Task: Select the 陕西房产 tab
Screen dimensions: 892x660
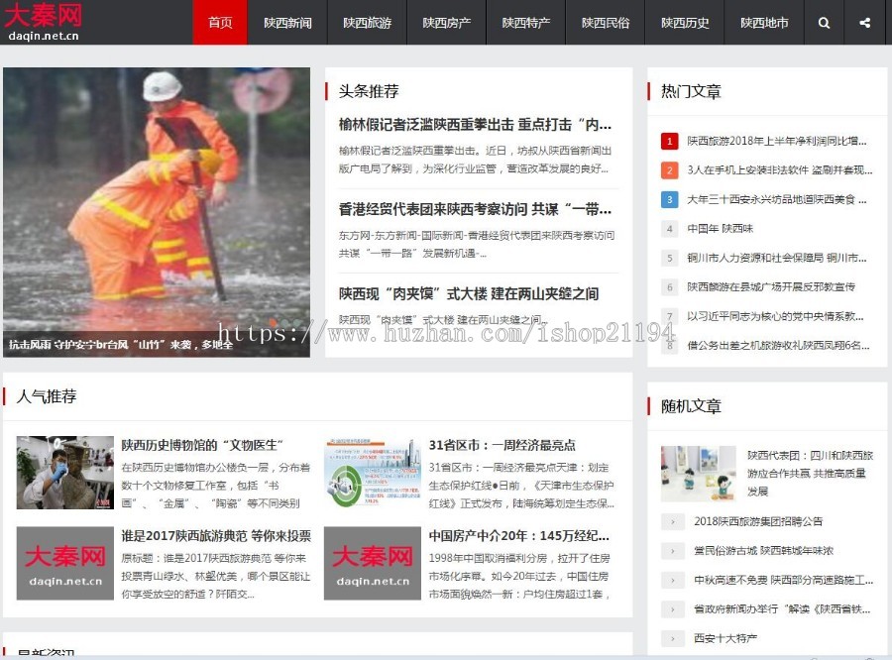Action: (446, 23)
